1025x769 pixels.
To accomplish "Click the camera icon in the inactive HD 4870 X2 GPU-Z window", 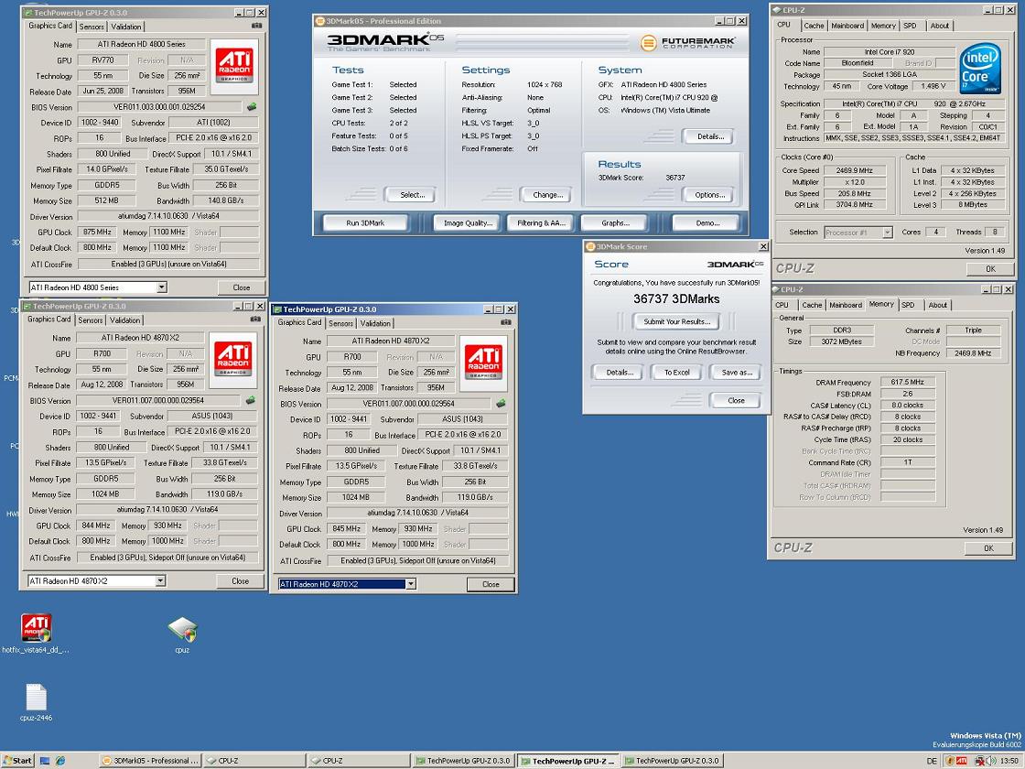I will click(255, 320).
